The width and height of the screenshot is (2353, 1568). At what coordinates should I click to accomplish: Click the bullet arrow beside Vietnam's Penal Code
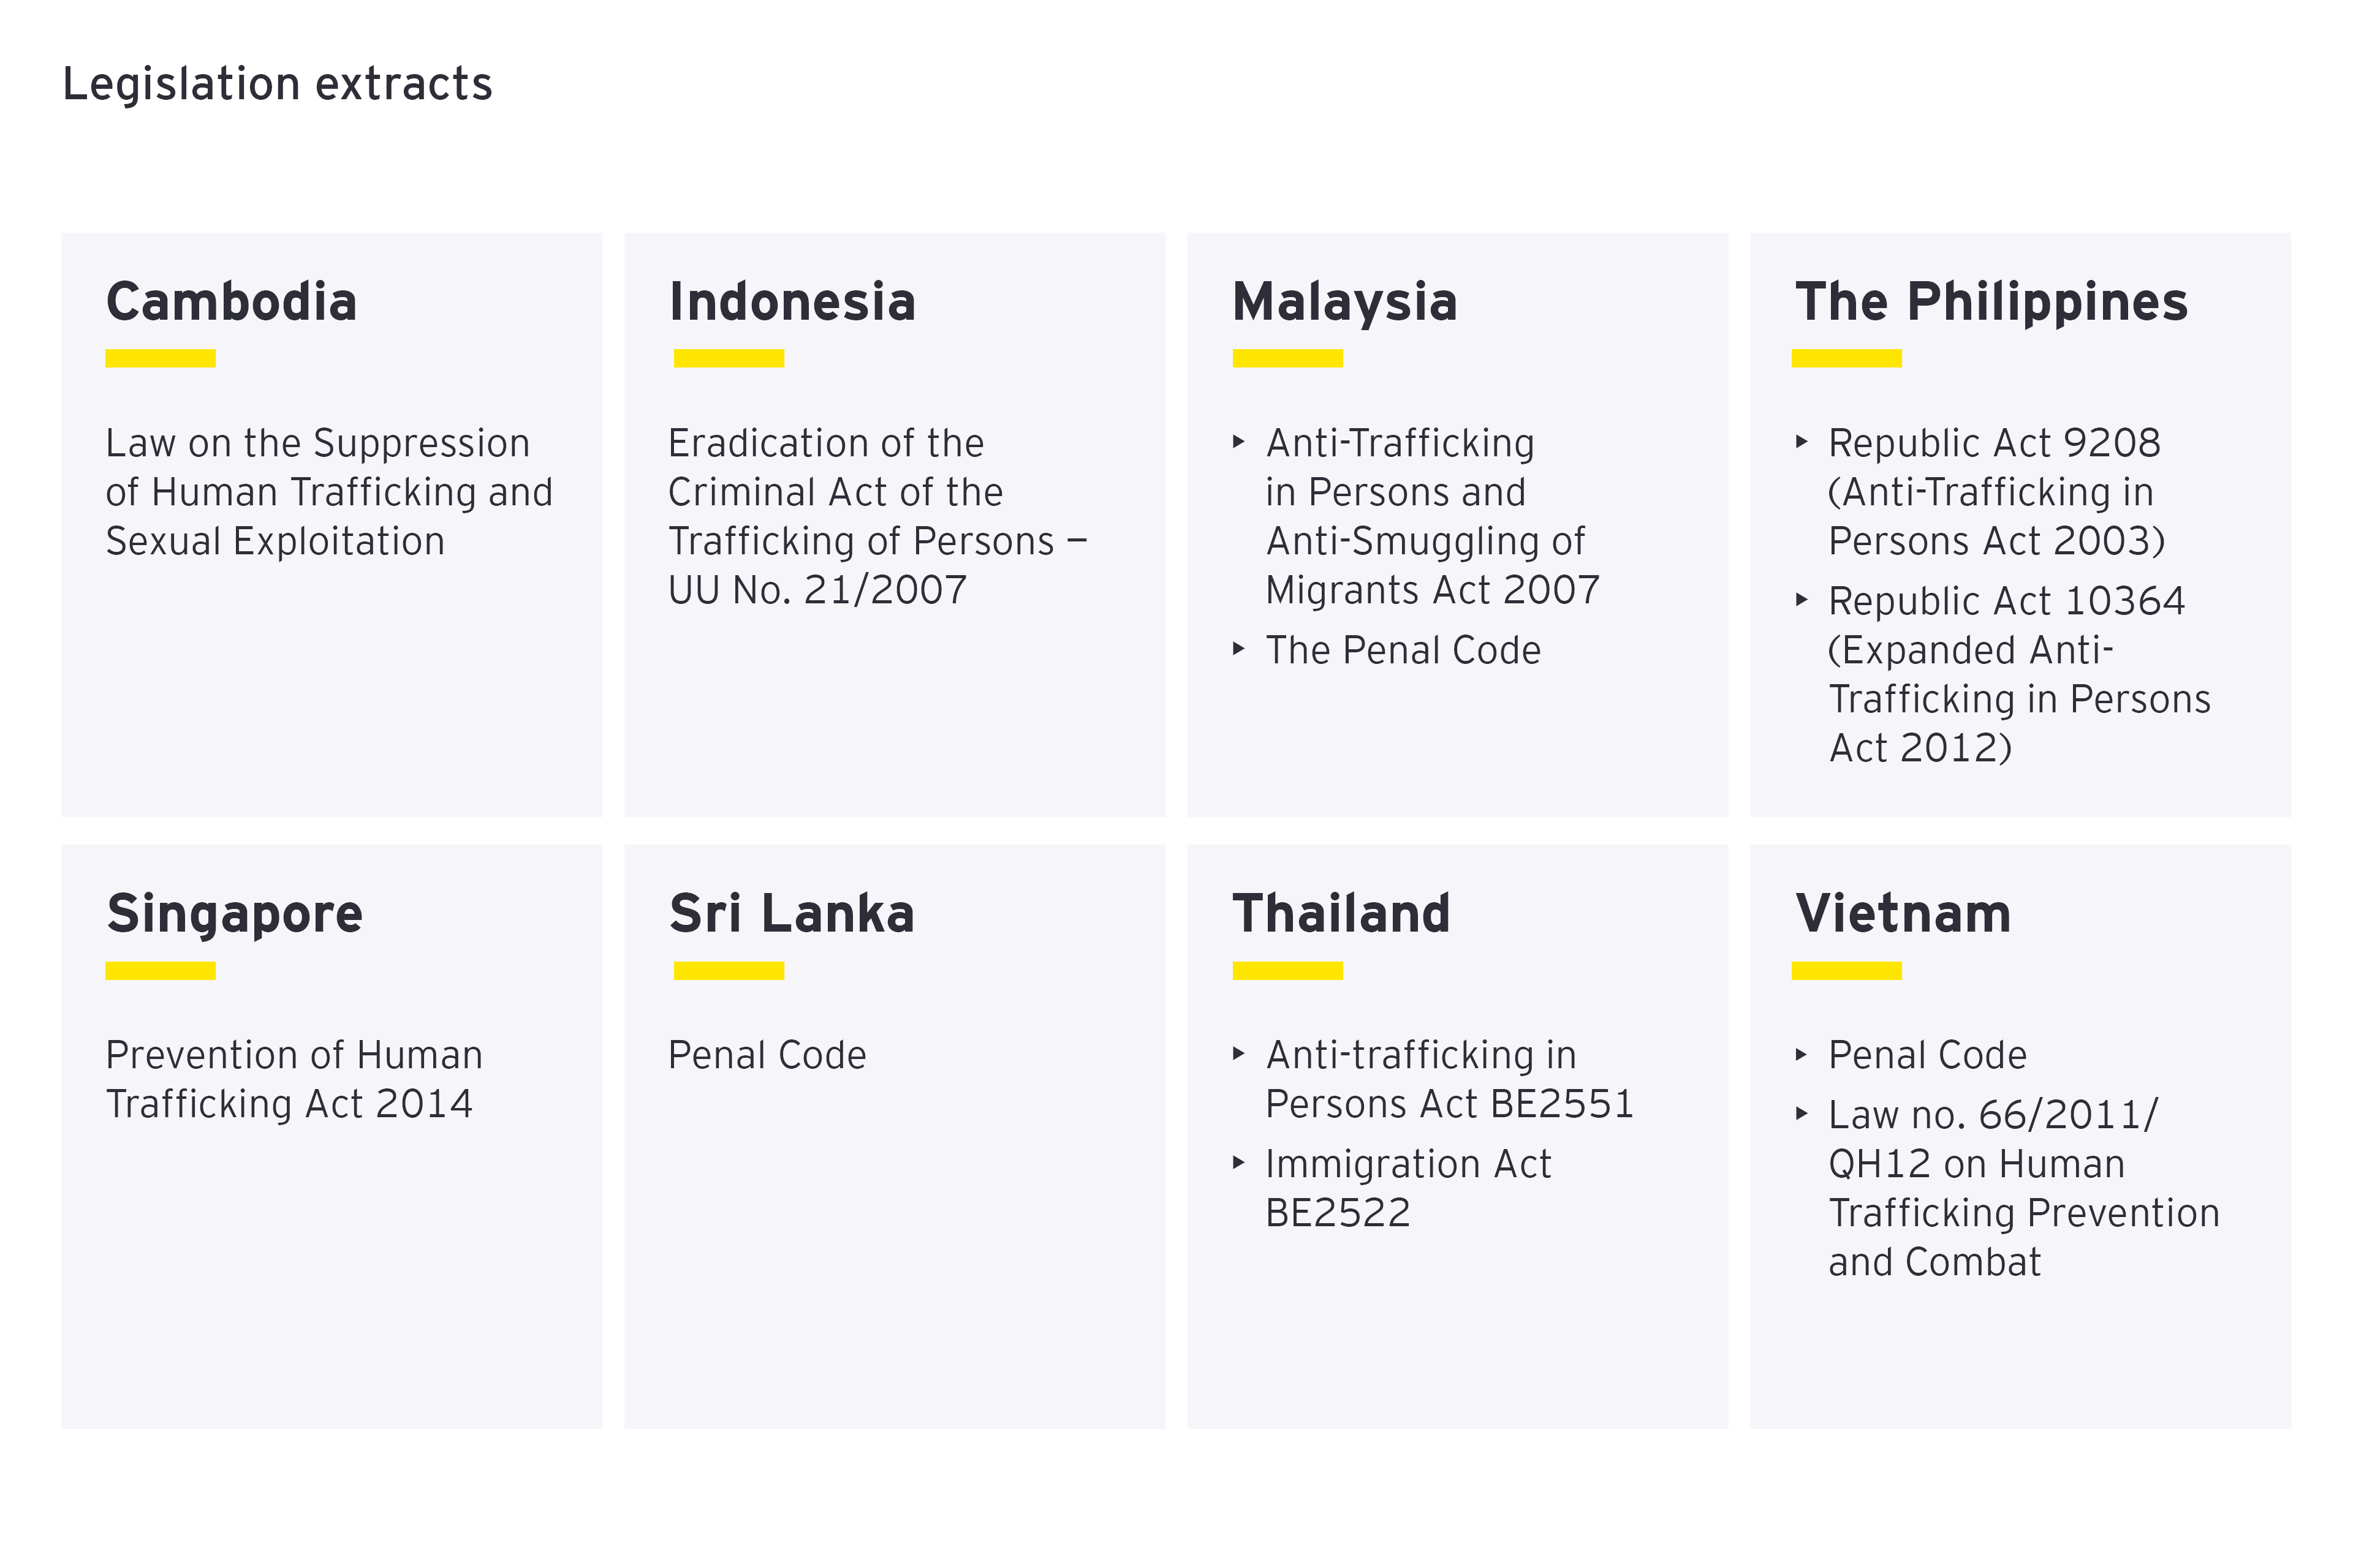[1801, 1053]
